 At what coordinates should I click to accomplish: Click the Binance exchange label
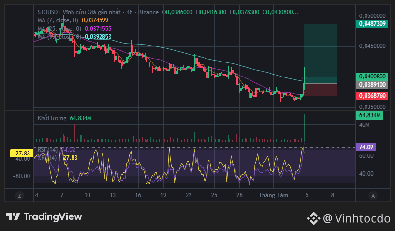(x=148, y=12)
